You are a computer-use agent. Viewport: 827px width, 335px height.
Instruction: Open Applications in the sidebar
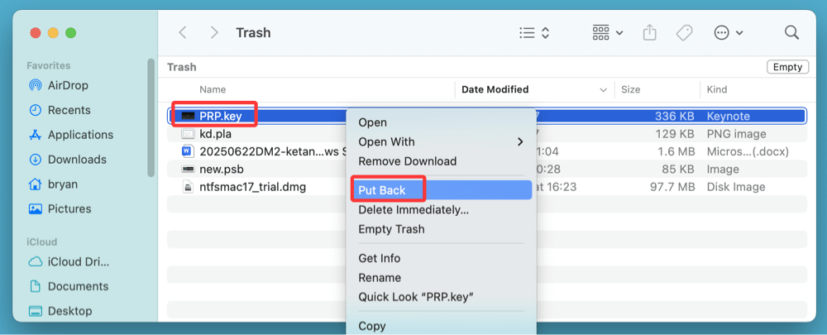pyautogui.click(x=81, y=135)
